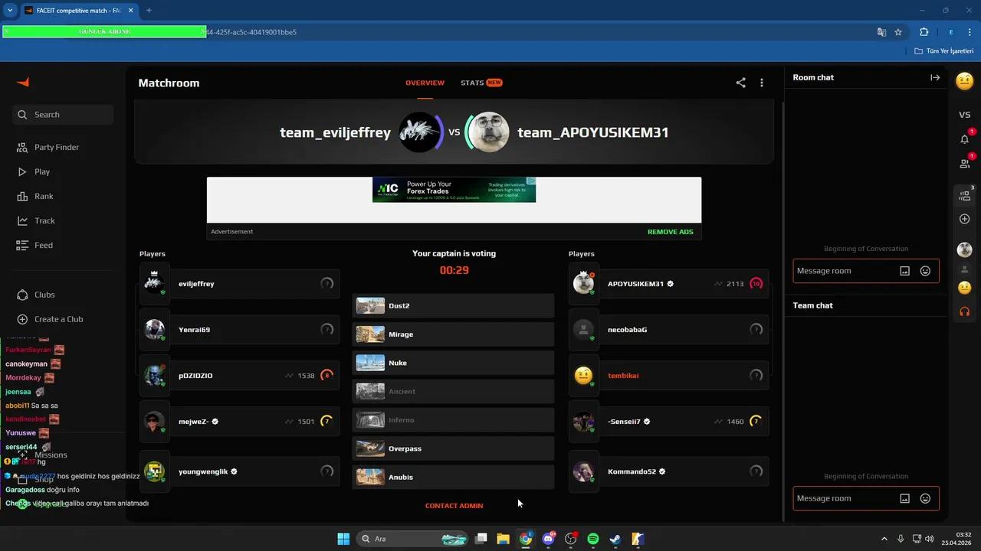
Task: Open eviljeffrey's player profile
Action: click(196, 284)
